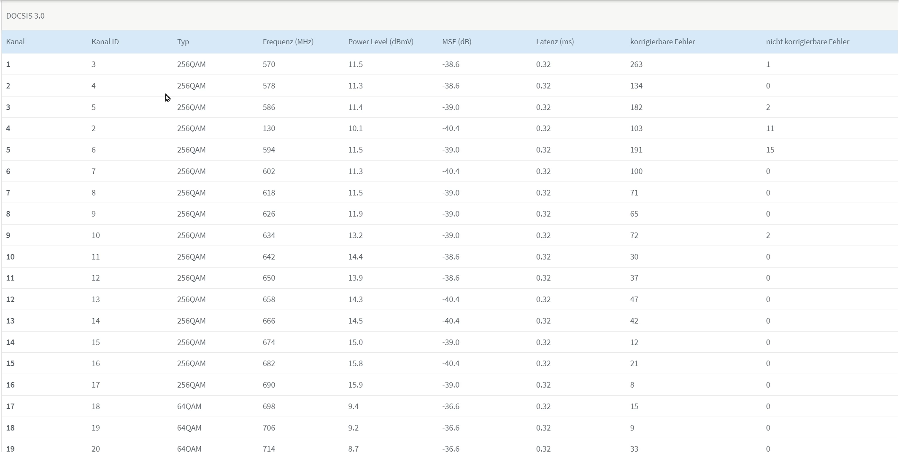Click the 570 MHz frequency cell

pyautogui.click(x=269, y=64)
